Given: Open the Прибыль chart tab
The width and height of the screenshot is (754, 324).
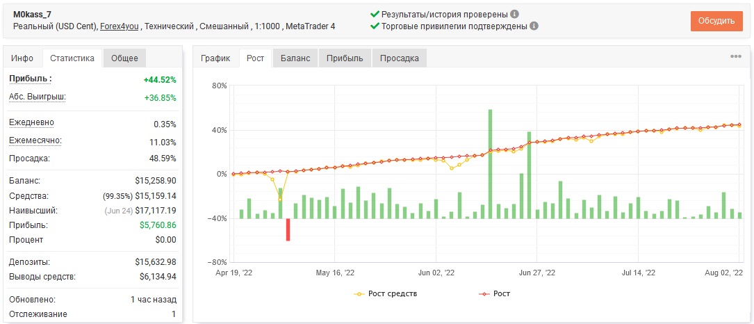Looking at the screenshot, I should (344, 58).
